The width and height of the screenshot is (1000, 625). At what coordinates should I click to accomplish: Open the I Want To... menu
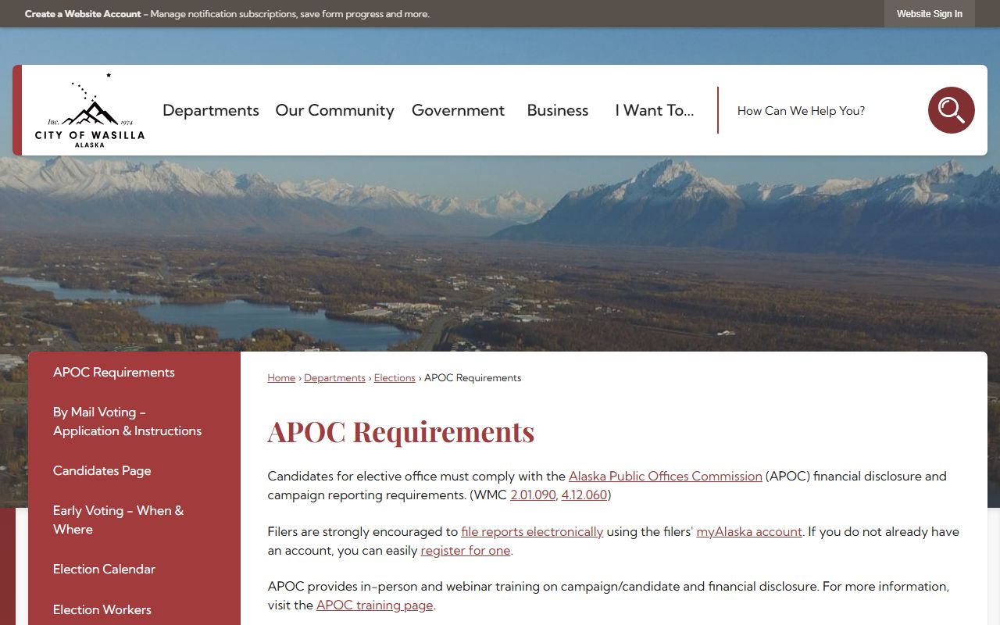point(654,110)
